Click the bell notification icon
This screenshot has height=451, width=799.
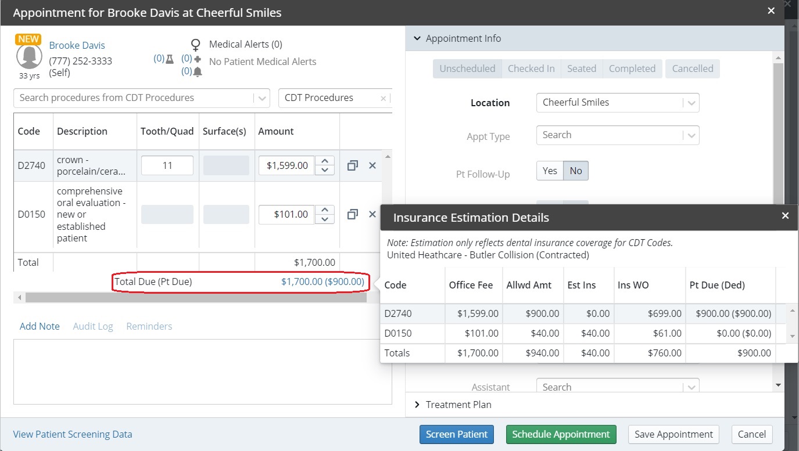click(198, 71)
